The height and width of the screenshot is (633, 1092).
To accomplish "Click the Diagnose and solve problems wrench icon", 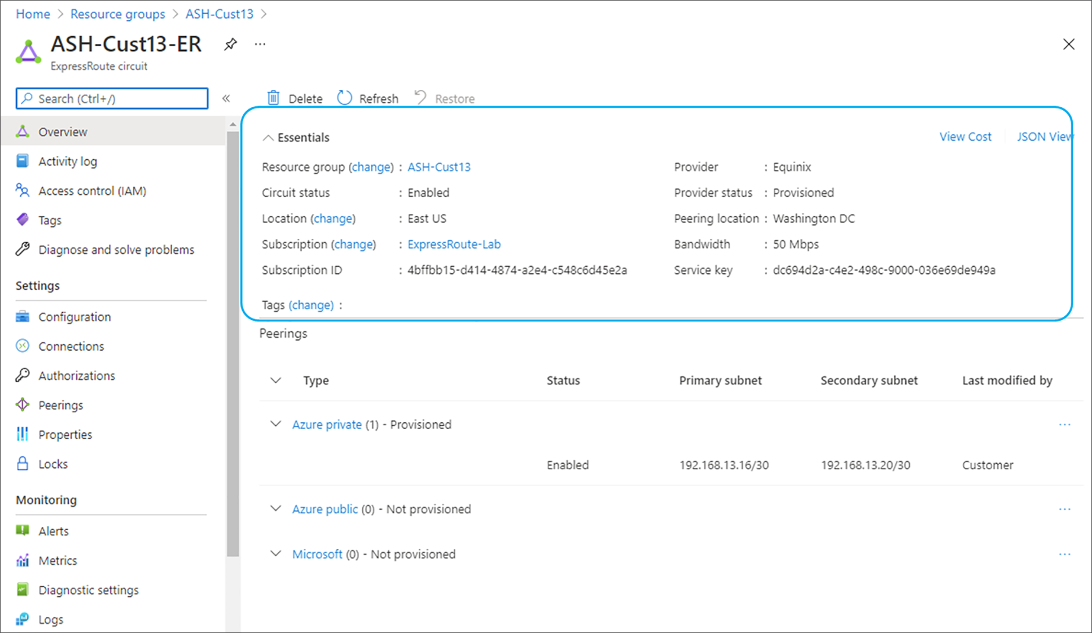I will (x=23, y=249).
